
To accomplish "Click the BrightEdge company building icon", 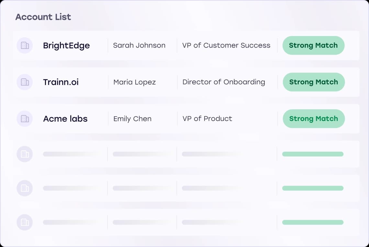I will [25, 45].
